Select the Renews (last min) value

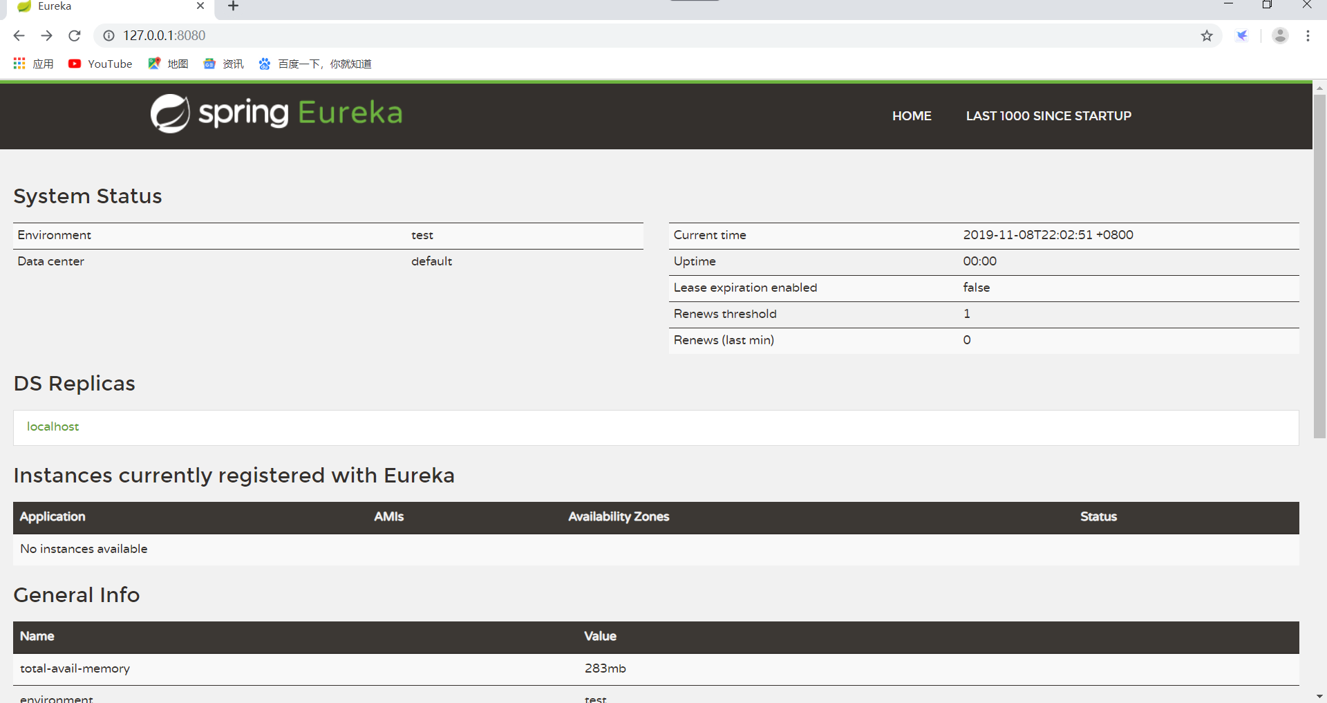(967, 340)
